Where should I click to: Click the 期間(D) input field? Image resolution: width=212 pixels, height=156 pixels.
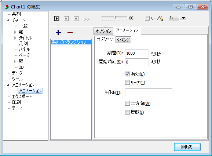pyautogui.click(x=137, y=53)
